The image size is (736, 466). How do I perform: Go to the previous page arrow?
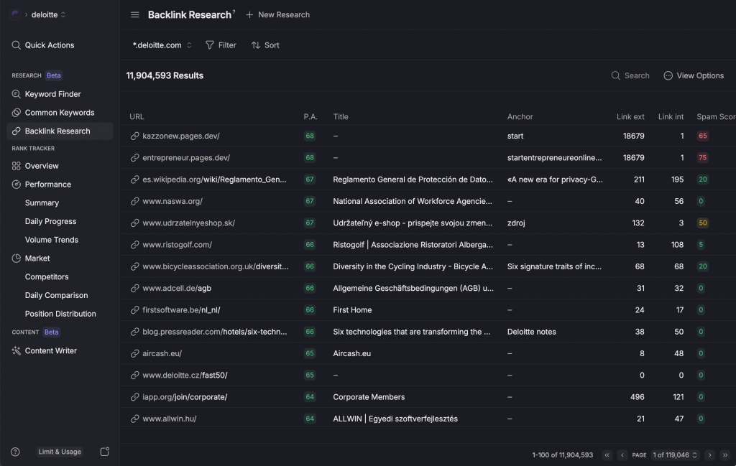point(622,455)
